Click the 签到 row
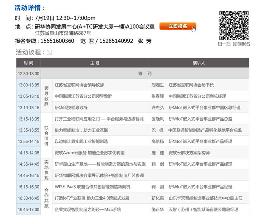Screen dimensions: 265x220 click(145, 74)
